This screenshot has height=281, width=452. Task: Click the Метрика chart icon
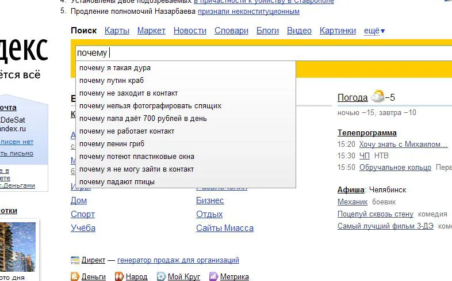[x=213, y=276]
